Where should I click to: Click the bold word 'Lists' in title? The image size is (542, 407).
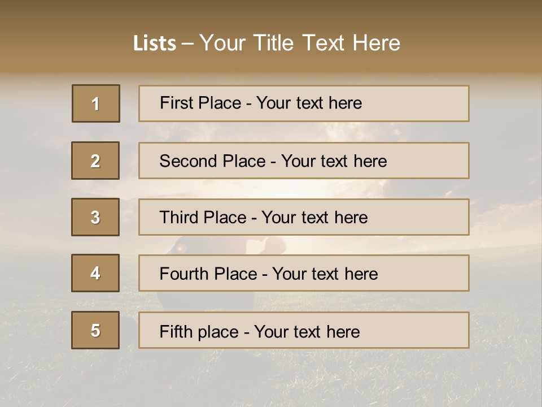pyautogui.click(x=155, y=44)
